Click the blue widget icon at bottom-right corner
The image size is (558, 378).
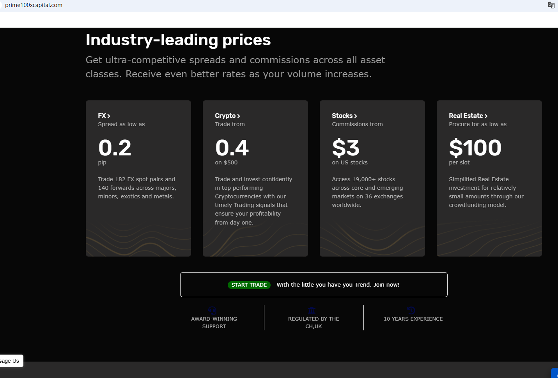pyautogui.click(x=555, y=373)
